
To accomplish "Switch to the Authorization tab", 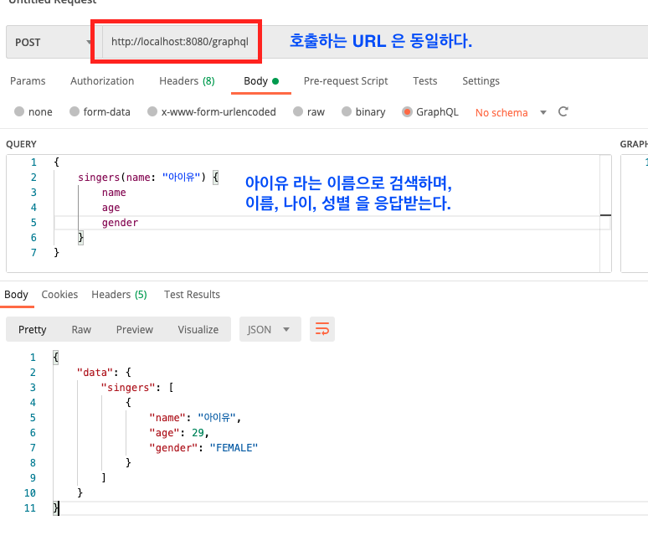I will pyautogui.click(x=102, y=81).
